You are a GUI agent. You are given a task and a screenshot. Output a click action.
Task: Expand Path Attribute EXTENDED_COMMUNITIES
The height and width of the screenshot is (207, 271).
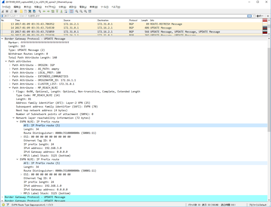click(10, 76)
